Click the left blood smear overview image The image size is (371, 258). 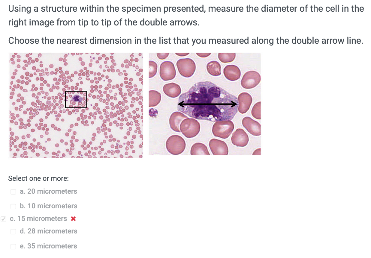coord(76,105)
